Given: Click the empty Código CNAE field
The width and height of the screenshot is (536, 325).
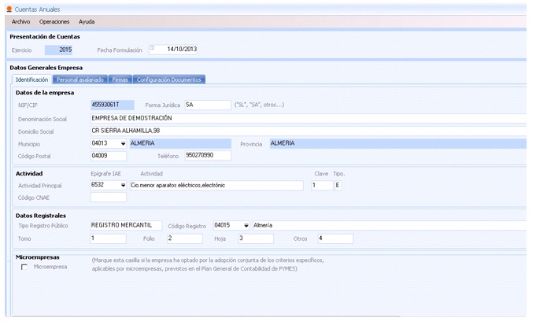Looking at the screenshot, I should (108, 198).
